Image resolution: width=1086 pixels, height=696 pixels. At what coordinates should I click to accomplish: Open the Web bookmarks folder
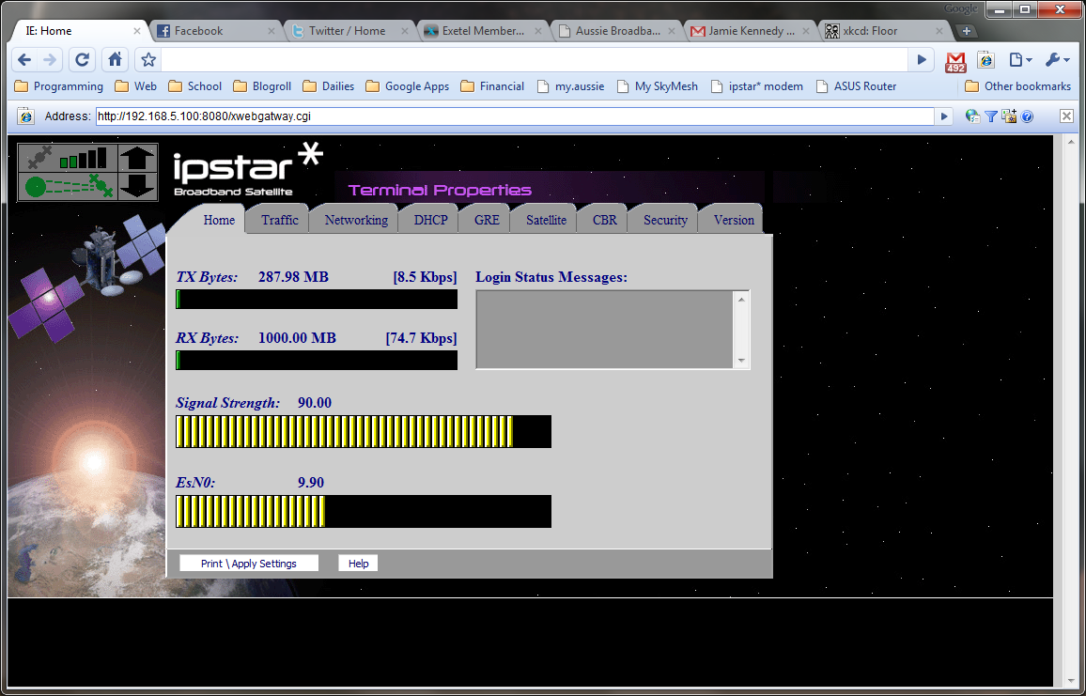click(x=135, y=86)
